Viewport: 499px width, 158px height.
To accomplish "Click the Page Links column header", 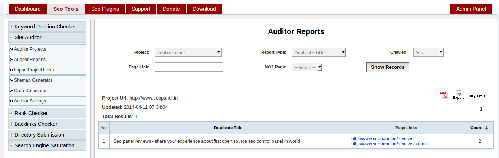I will click(x=406, y=128).
